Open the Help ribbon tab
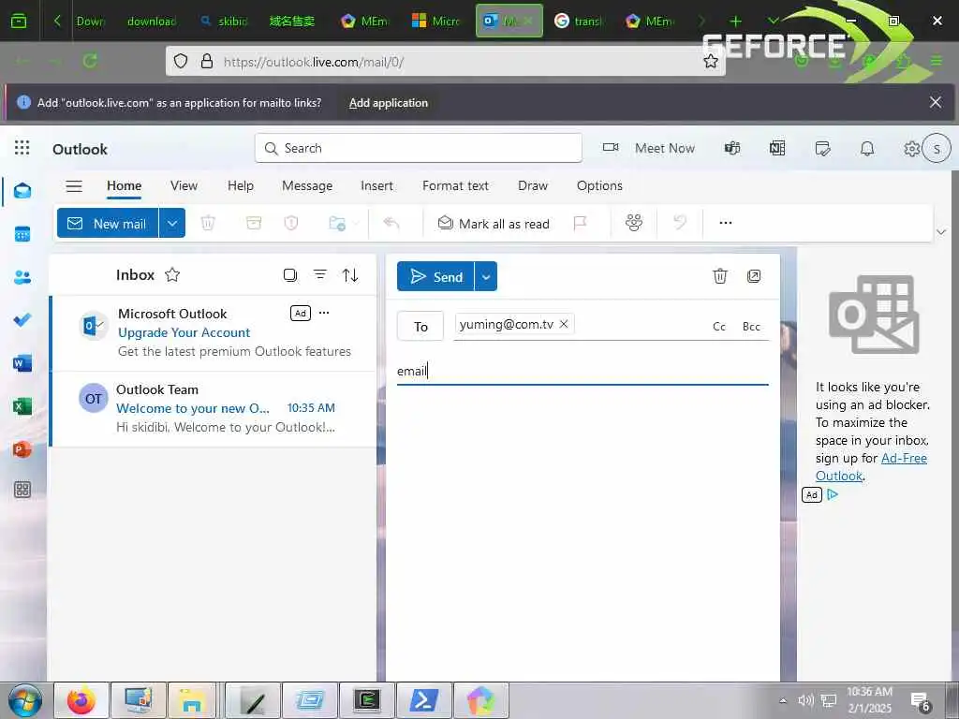Screen dimensions: 959x719 pos(241,186)
